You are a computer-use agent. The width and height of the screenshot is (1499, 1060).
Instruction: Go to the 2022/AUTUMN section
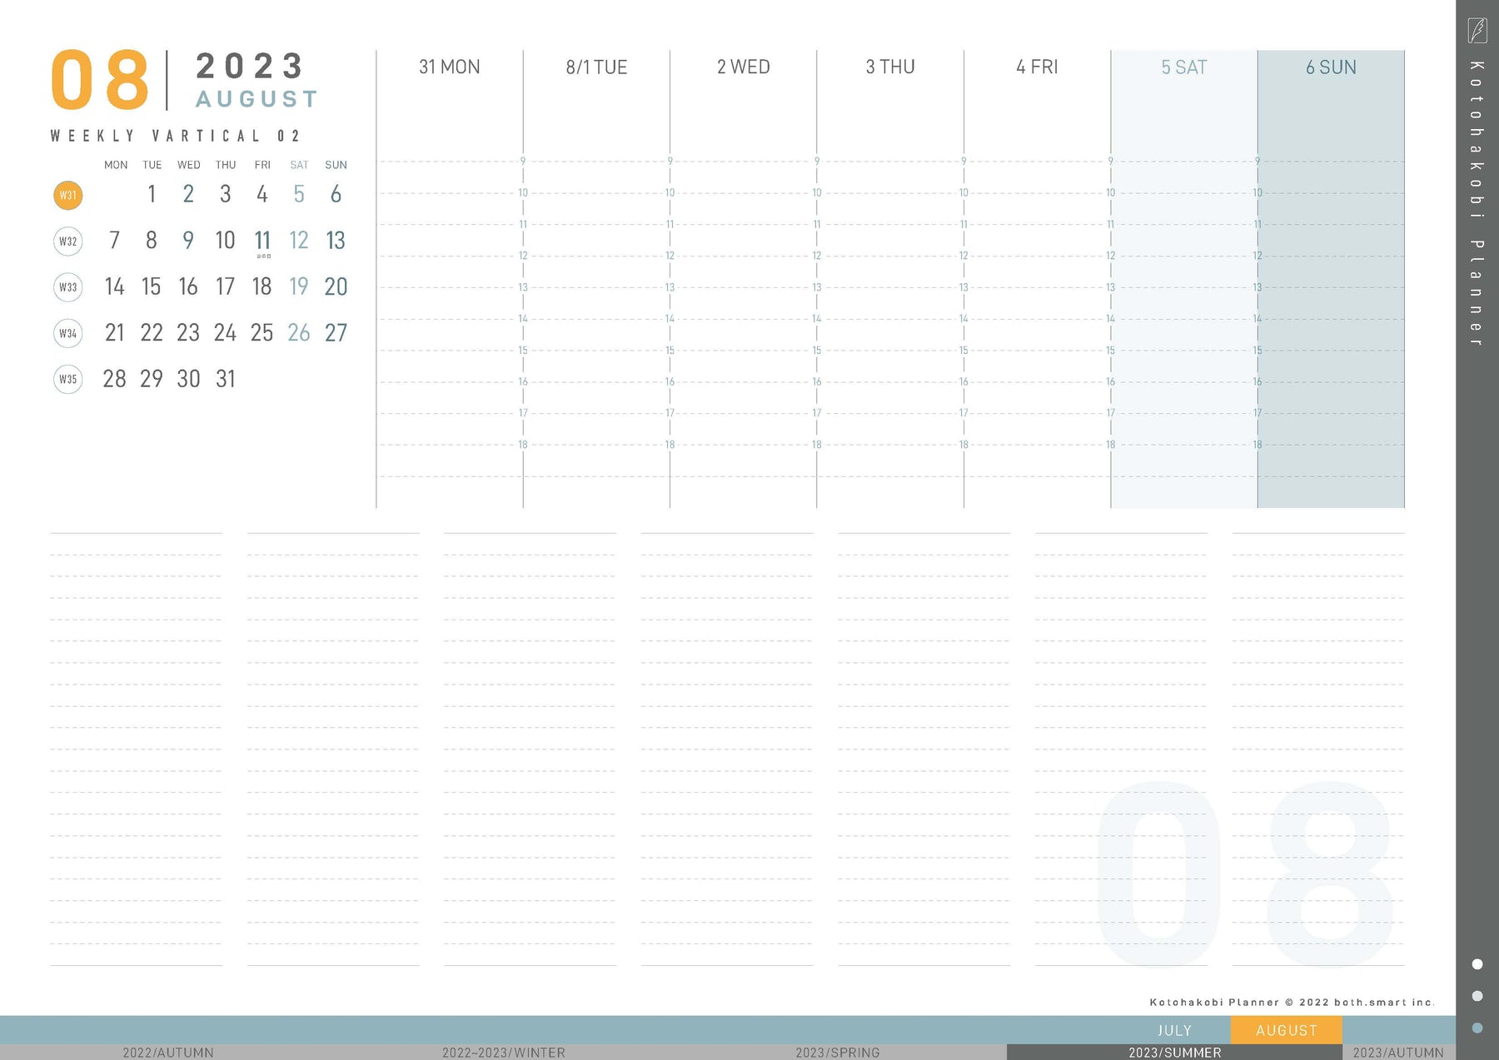(167, 1053)
